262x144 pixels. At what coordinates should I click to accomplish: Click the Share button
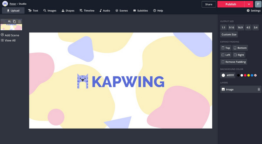click(209, 4)
